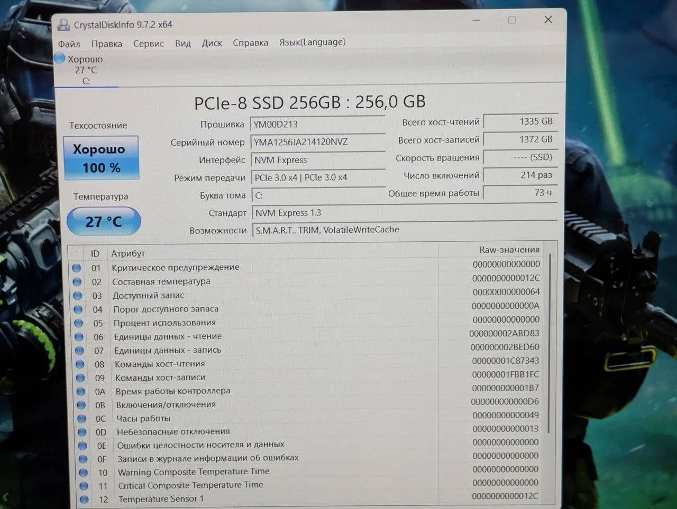The image size is (677, 509).
Task: Click status icon for Доступный запас row
Action: (x=78, y=296)
